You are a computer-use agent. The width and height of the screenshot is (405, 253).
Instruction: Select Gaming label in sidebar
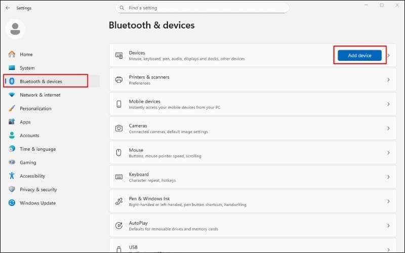click(28, 162)
